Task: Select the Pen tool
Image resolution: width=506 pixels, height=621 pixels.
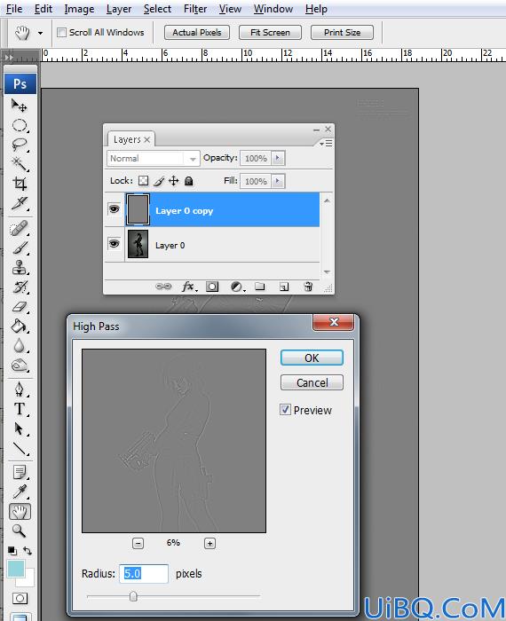Action: pos(20,389)
